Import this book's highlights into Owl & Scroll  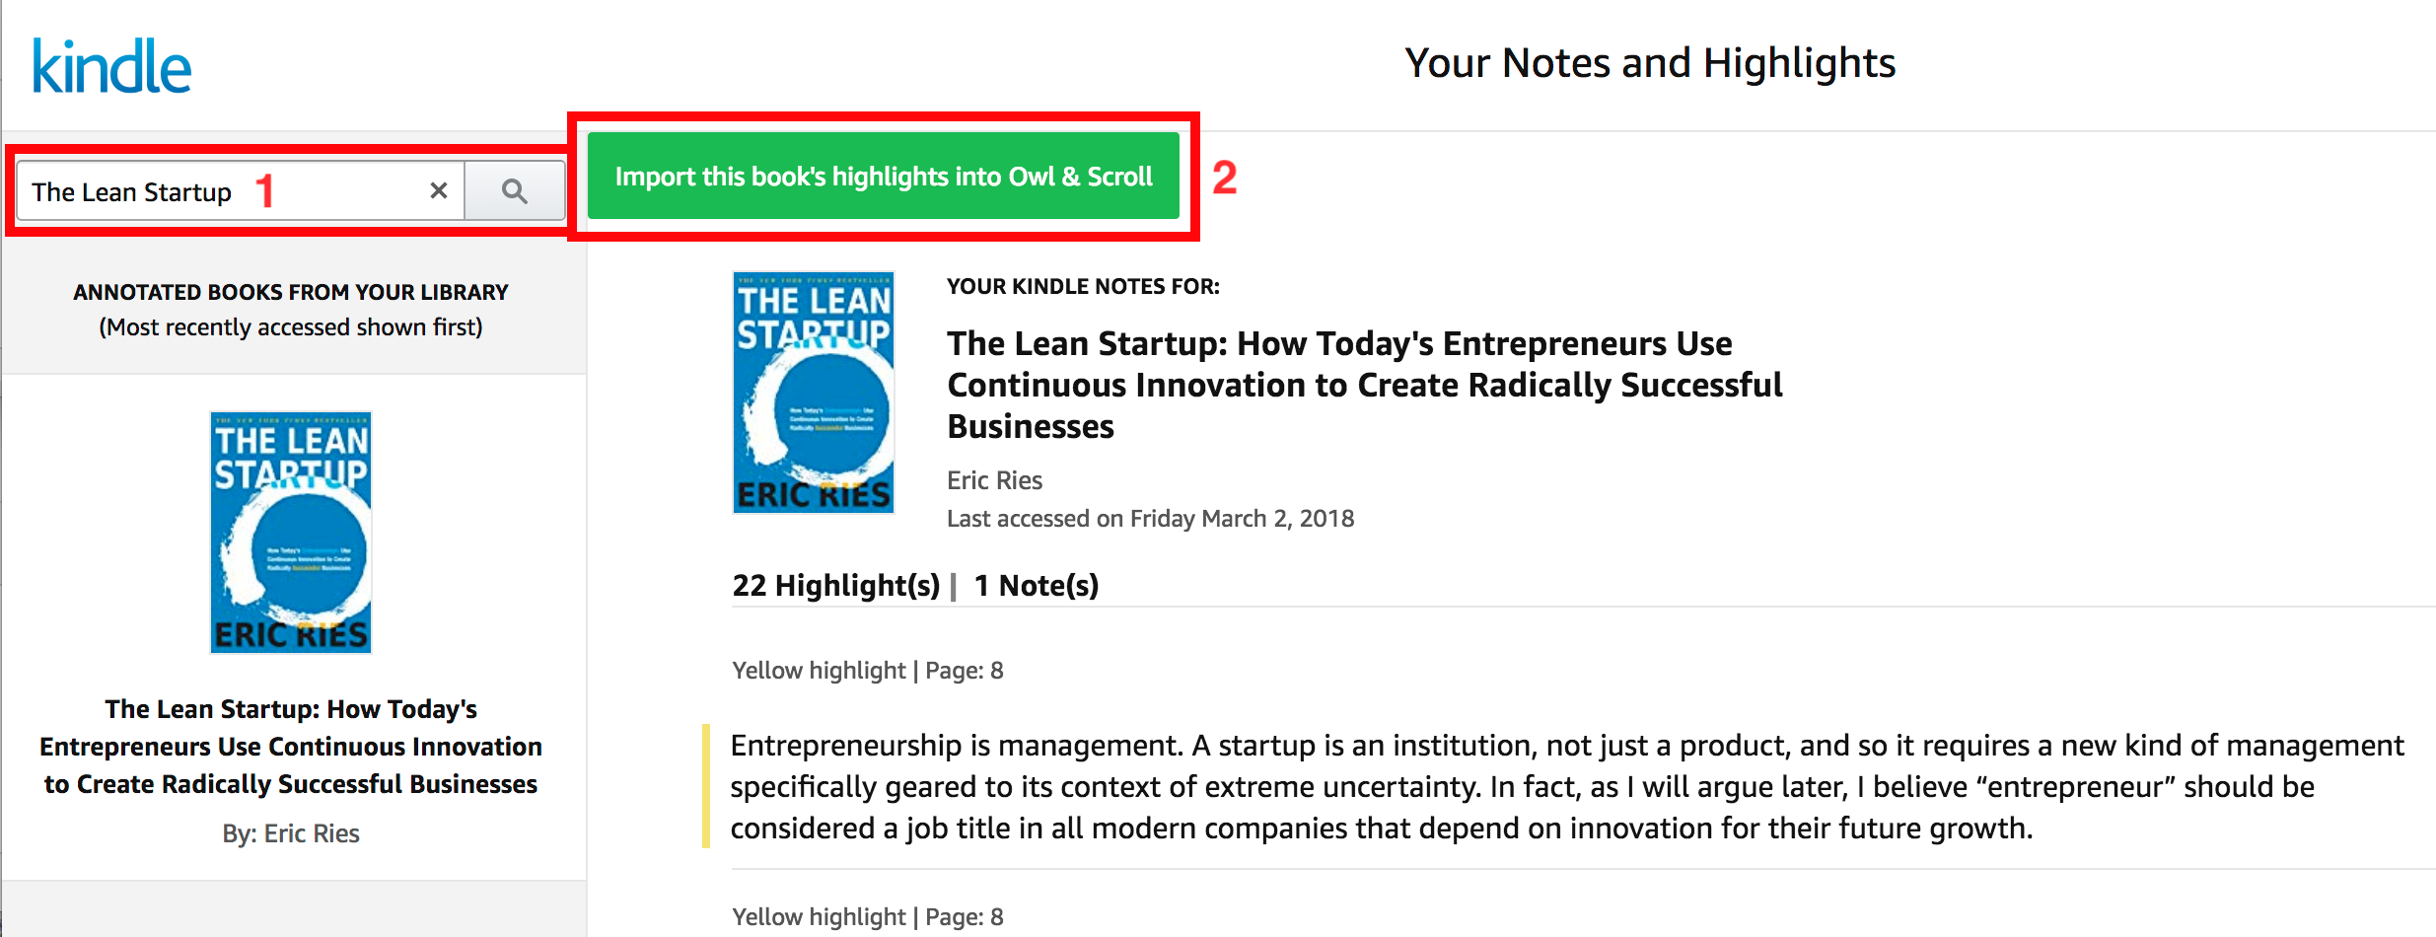pos(884,176)
